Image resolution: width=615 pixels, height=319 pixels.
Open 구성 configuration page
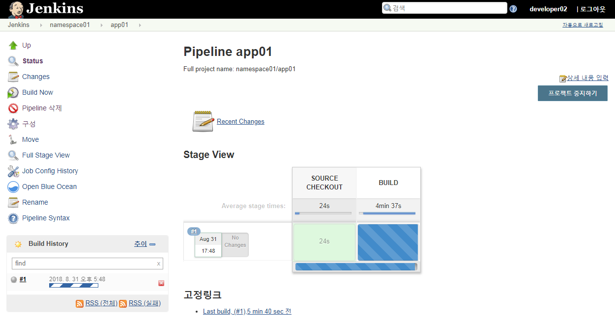point(29,124)
